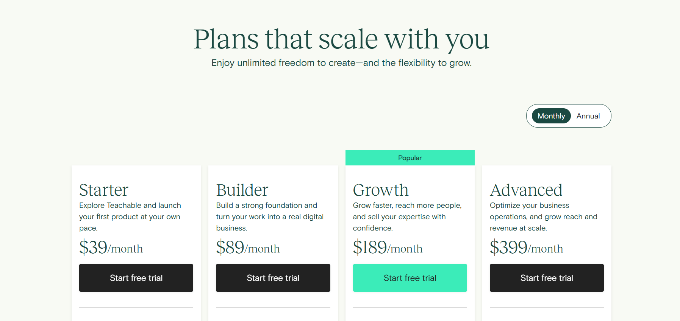Click the 'Plans that scale with you' headline
The width and height of the screenshot is (680, 321).
(x=341, y=39)
